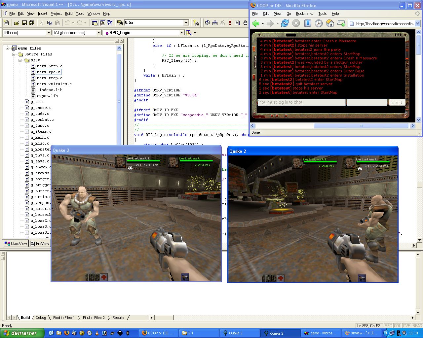Switch to the FileView tab
The width and height of the screenshot is (423, 338).
(x=40, y=244)
